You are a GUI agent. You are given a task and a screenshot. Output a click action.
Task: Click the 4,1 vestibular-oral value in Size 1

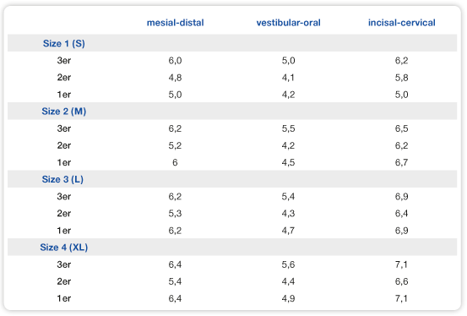tap(288, 78)
